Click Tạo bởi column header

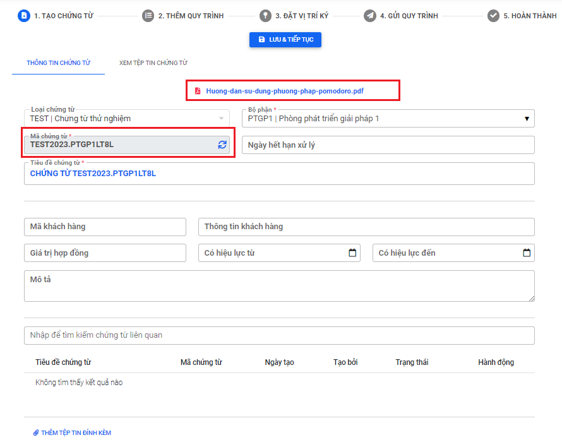click(x=345, y=362)
